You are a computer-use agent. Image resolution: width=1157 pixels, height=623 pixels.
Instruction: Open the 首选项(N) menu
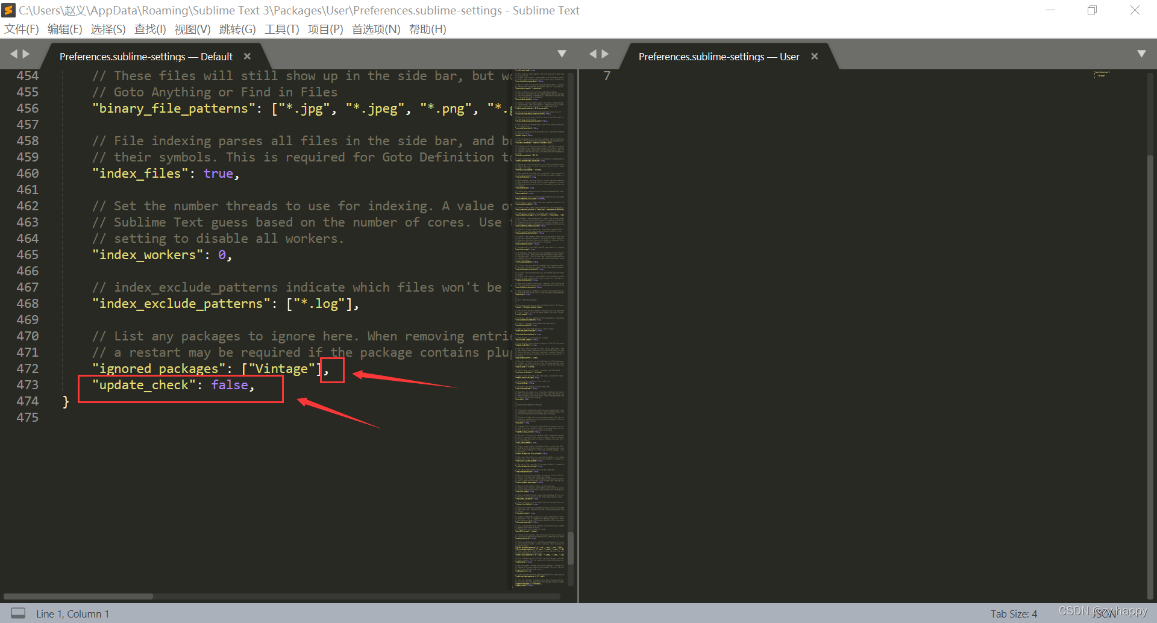(x=376, y=29)
